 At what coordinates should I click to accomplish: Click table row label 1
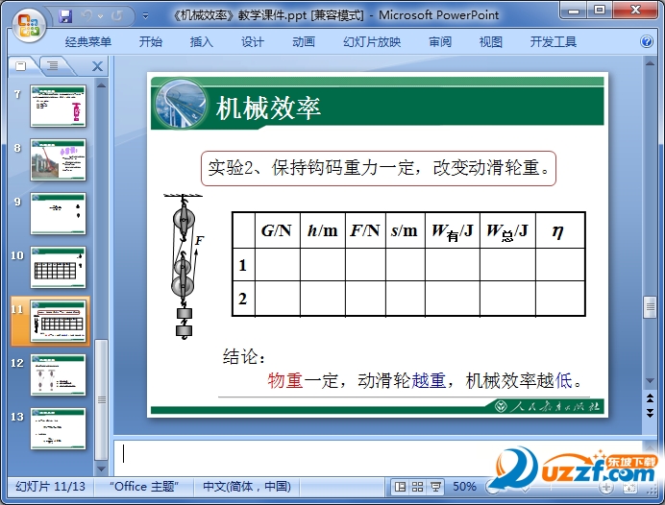pos(243,265)
